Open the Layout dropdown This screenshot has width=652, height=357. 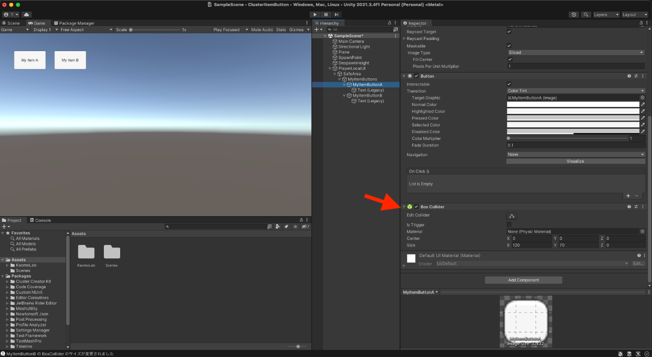pyautogui.click(x=635, y=14)
